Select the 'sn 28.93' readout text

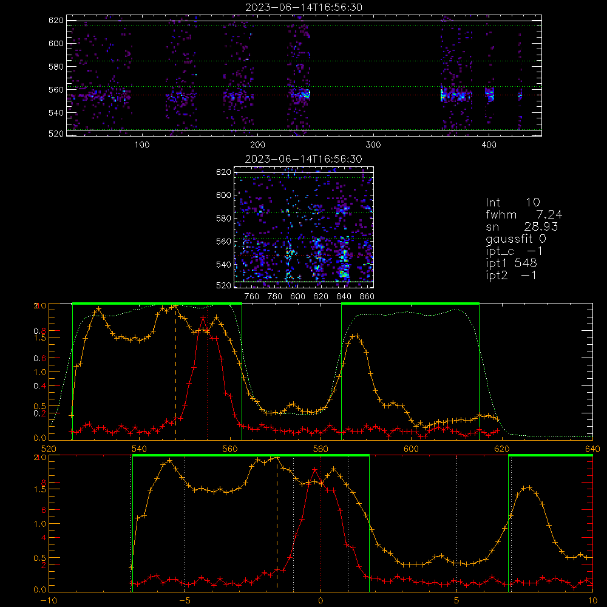click(x=522, y=226)
